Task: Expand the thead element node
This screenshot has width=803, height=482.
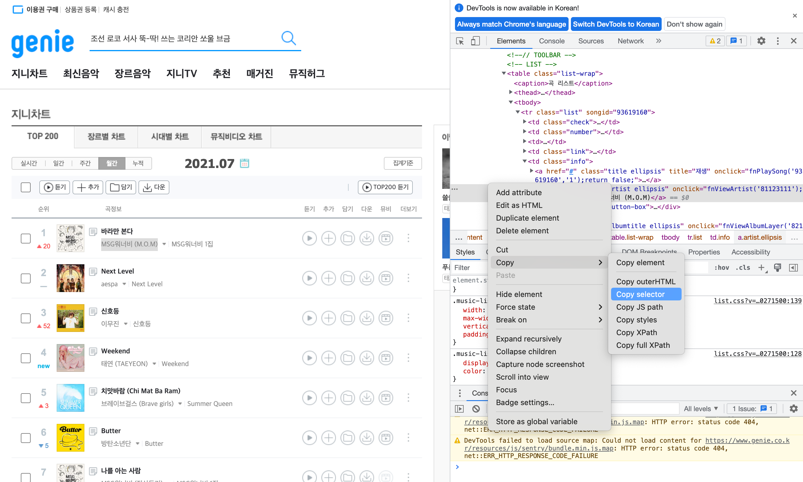Action: [x=511, y=93]
